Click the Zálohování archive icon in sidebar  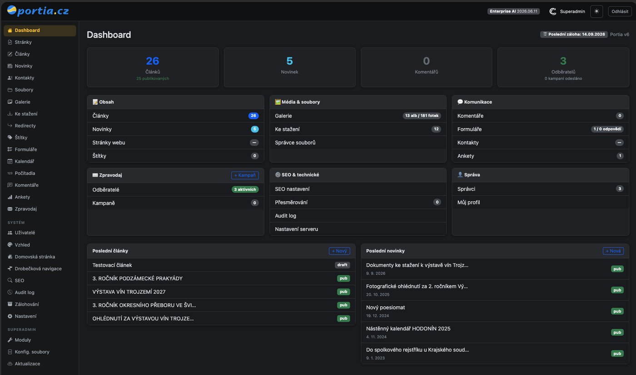tap(10, 304)
